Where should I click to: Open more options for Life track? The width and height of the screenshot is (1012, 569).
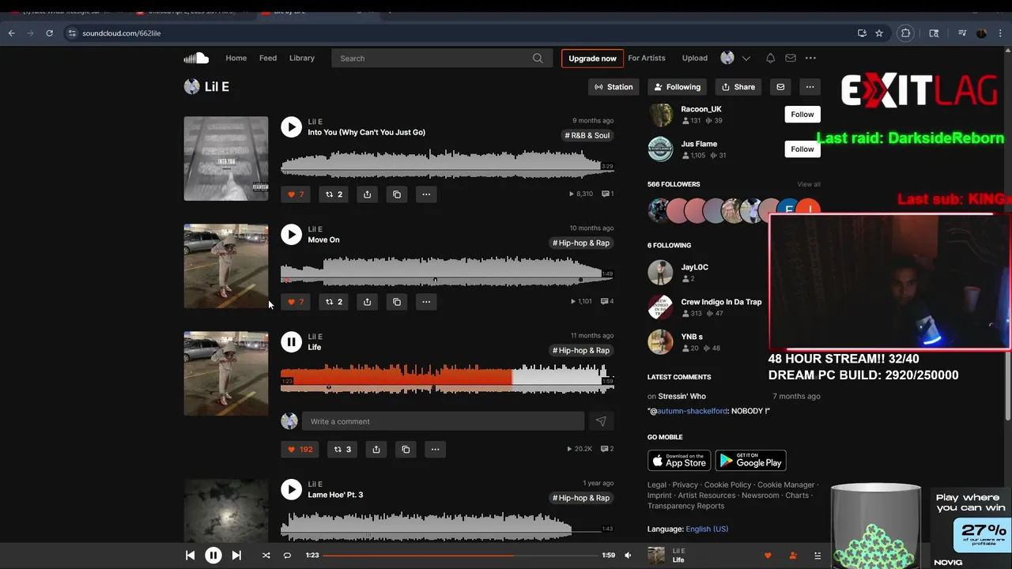click(435, 450)
